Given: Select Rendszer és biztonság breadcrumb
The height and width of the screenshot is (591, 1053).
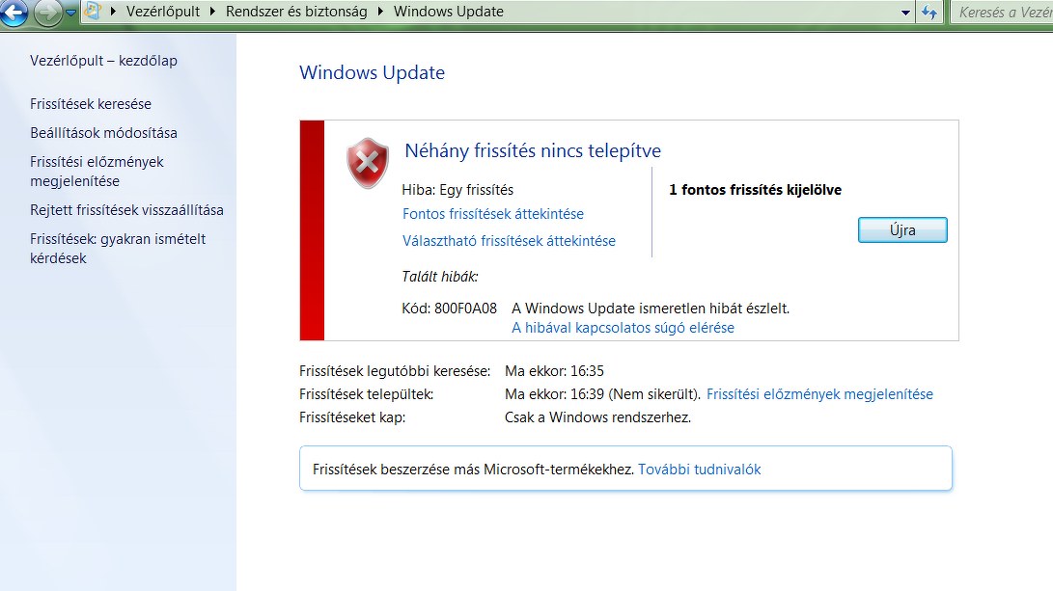Looking at the screenshot, I should coord(296,12).
